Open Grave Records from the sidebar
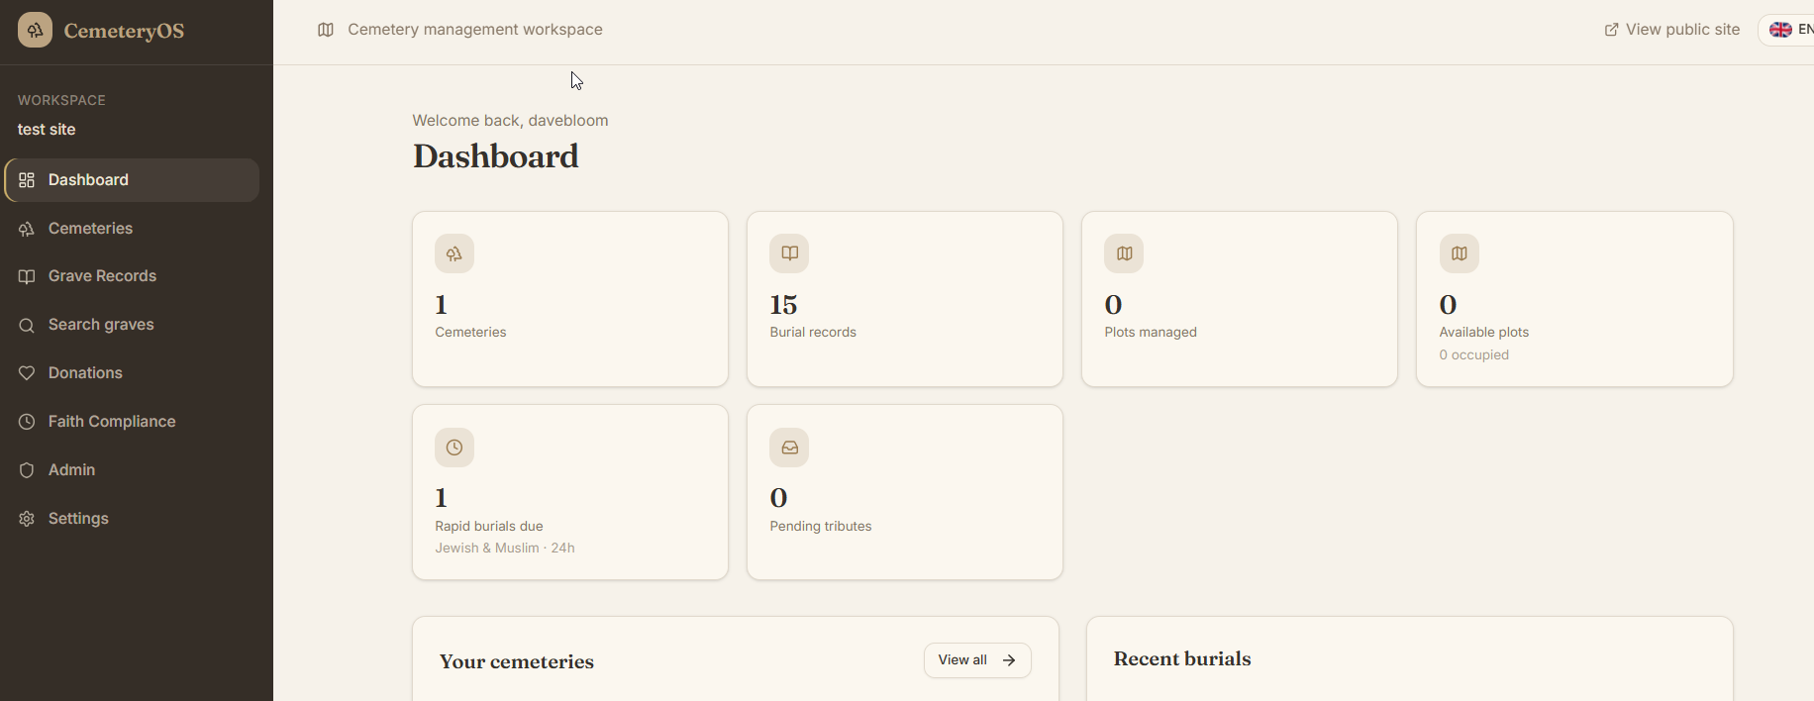Viewport: 1814px width, 701px height. pyautogui.click(x=133, y=276)
